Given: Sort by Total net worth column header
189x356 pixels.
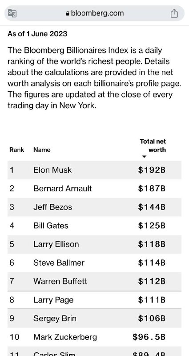Looking at the screenshot, I should pos(153,146).
